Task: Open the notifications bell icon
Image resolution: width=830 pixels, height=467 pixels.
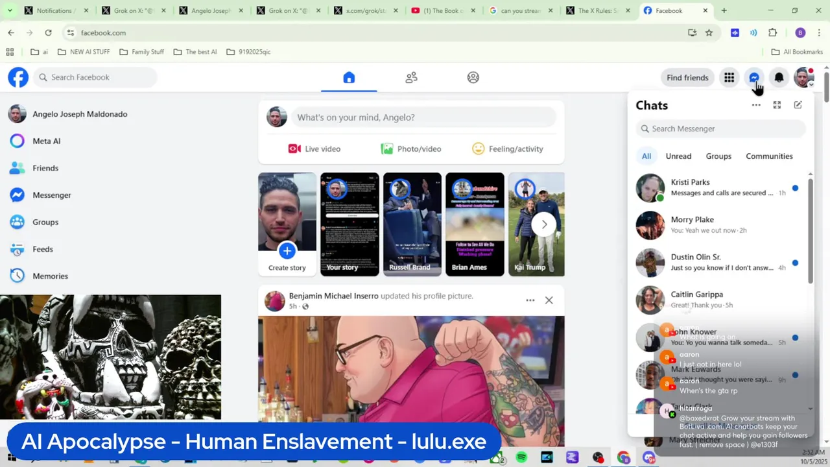Action: coord(779,78)
